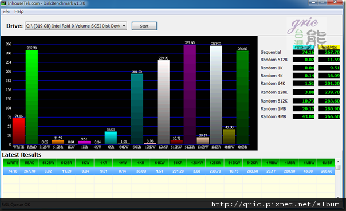This screenshot has width=346, height=211.
Task: Select Random 1K read value 9.51
Action: [x=329, y=68]
